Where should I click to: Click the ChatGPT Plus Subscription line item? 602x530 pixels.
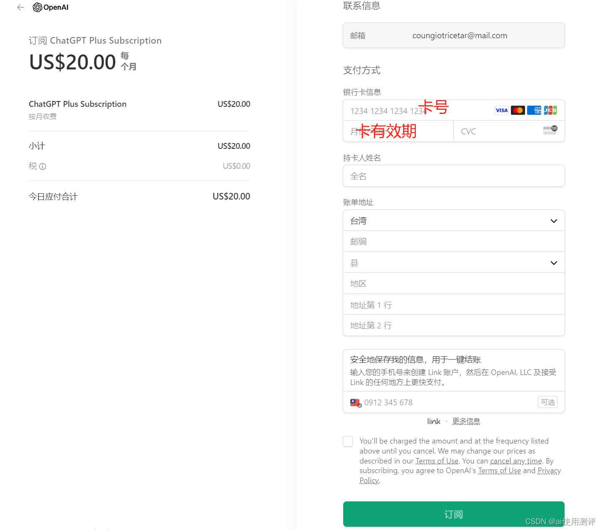(77, 104)
